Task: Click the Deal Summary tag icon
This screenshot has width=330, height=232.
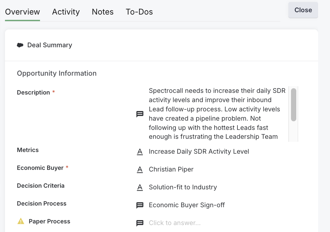Action: click(x=20, y=45)
